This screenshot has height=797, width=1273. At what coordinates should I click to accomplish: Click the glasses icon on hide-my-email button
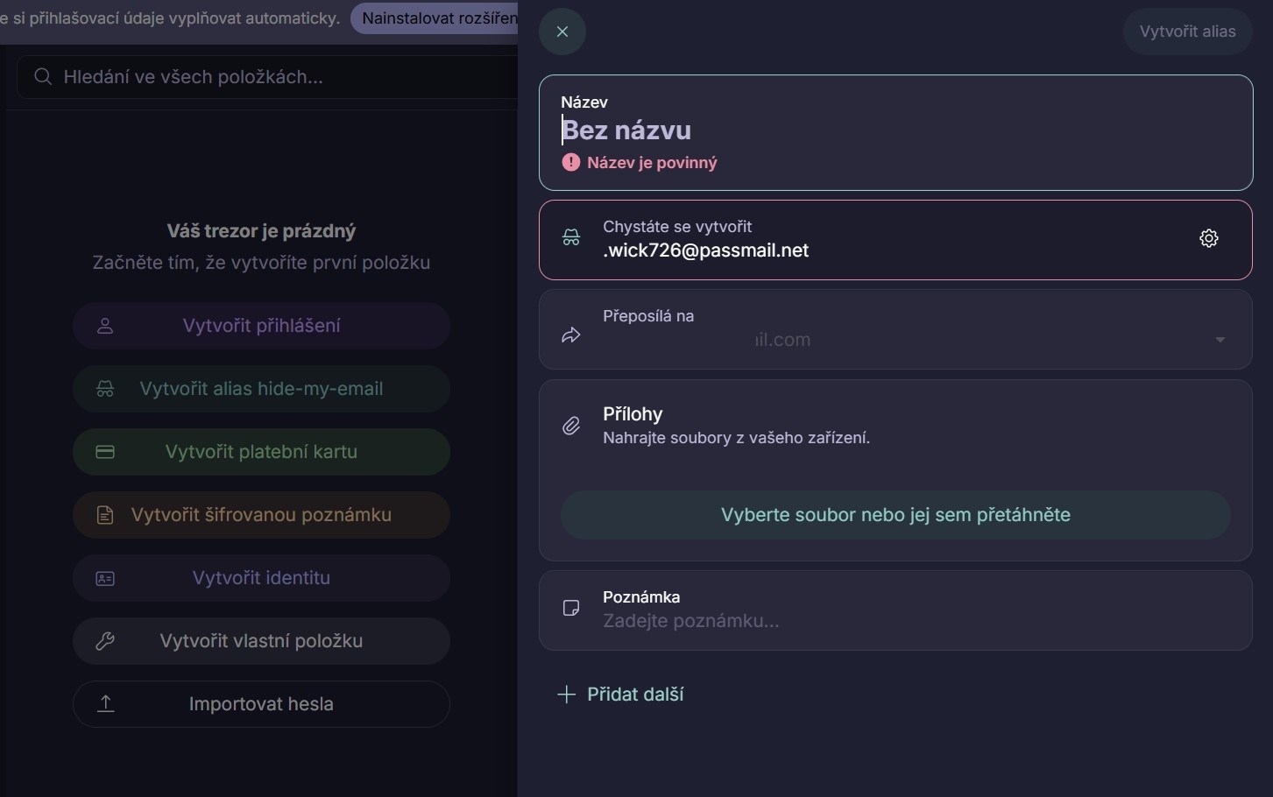tap(105, 389)
